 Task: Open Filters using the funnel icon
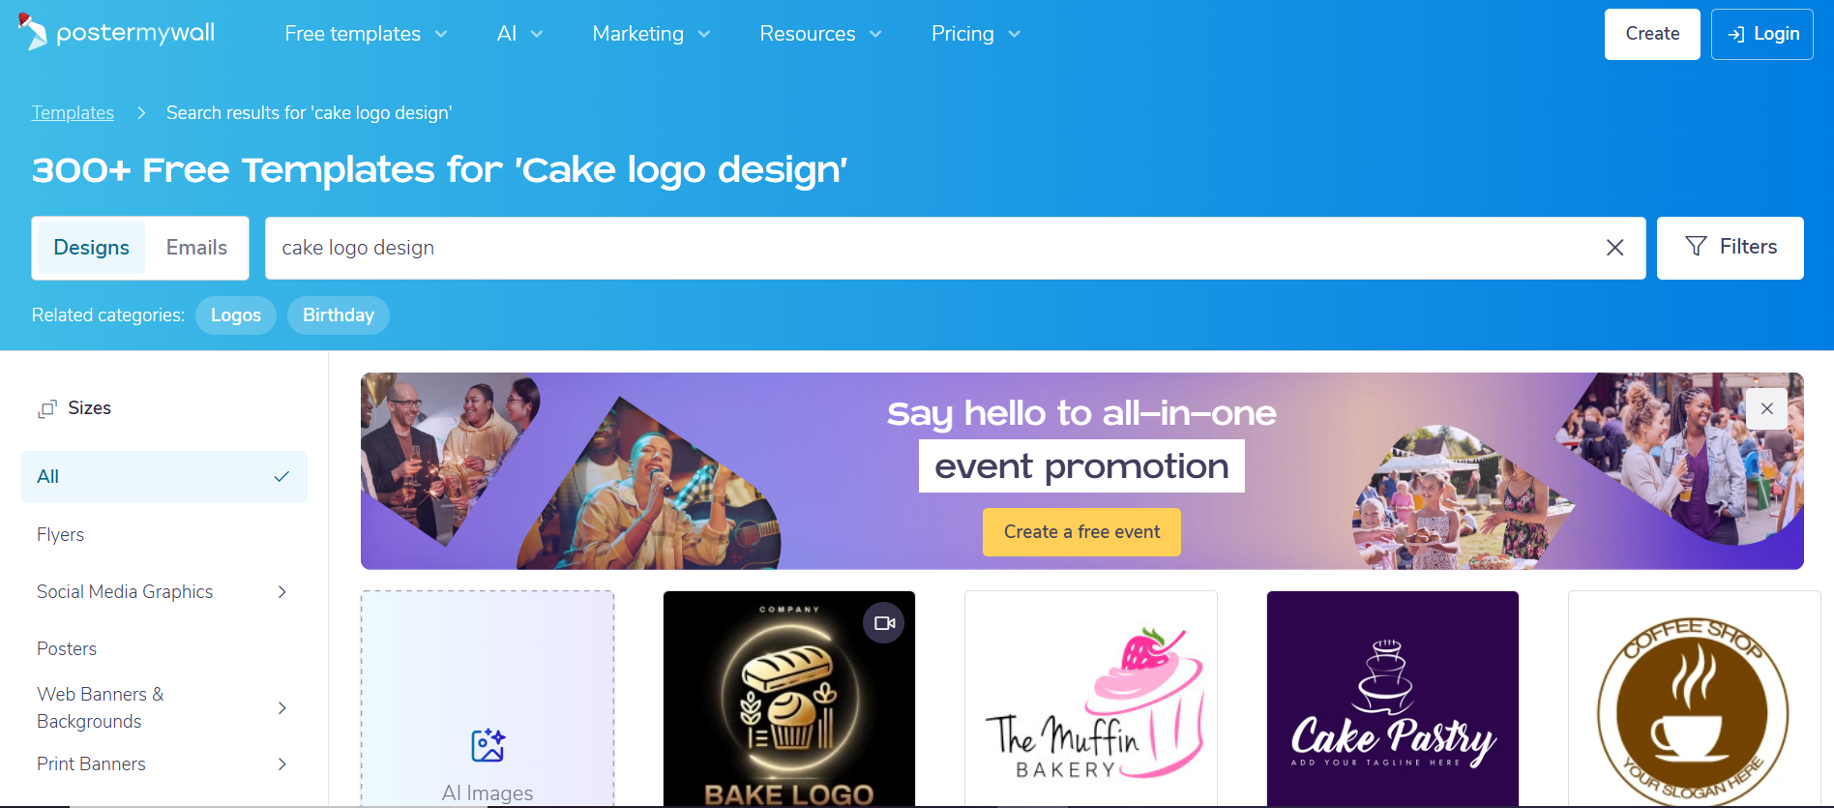coord(1696,247)
